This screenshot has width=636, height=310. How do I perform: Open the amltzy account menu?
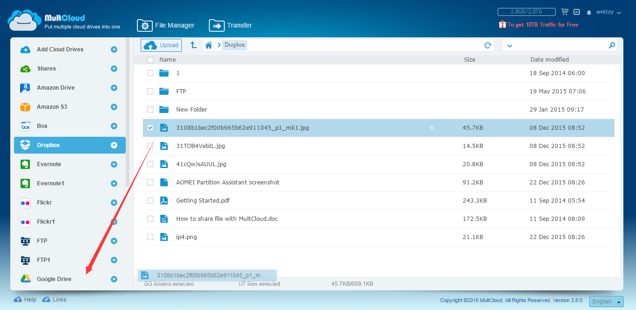608,13
